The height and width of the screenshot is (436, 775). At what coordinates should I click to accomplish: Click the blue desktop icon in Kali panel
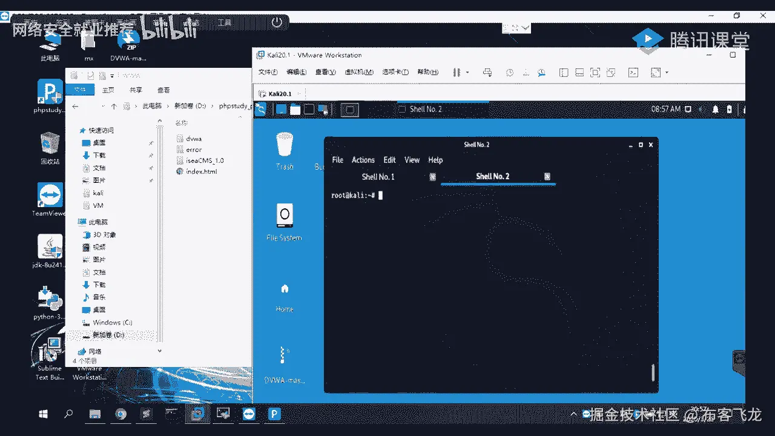(281, 110)
